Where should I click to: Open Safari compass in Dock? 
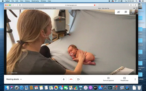tap(21, 88)
